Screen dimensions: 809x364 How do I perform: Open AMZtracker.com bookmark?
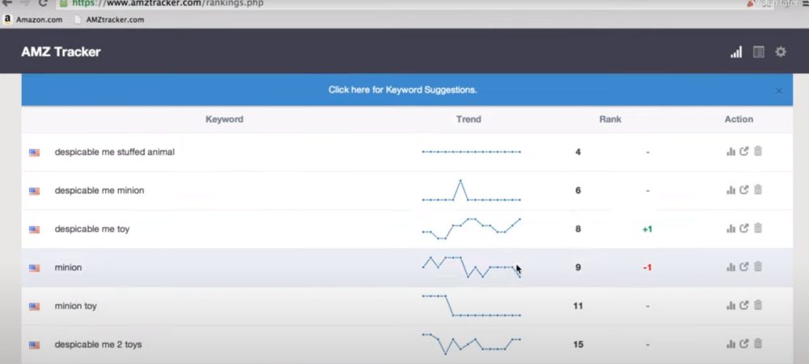tap(109, 19)
